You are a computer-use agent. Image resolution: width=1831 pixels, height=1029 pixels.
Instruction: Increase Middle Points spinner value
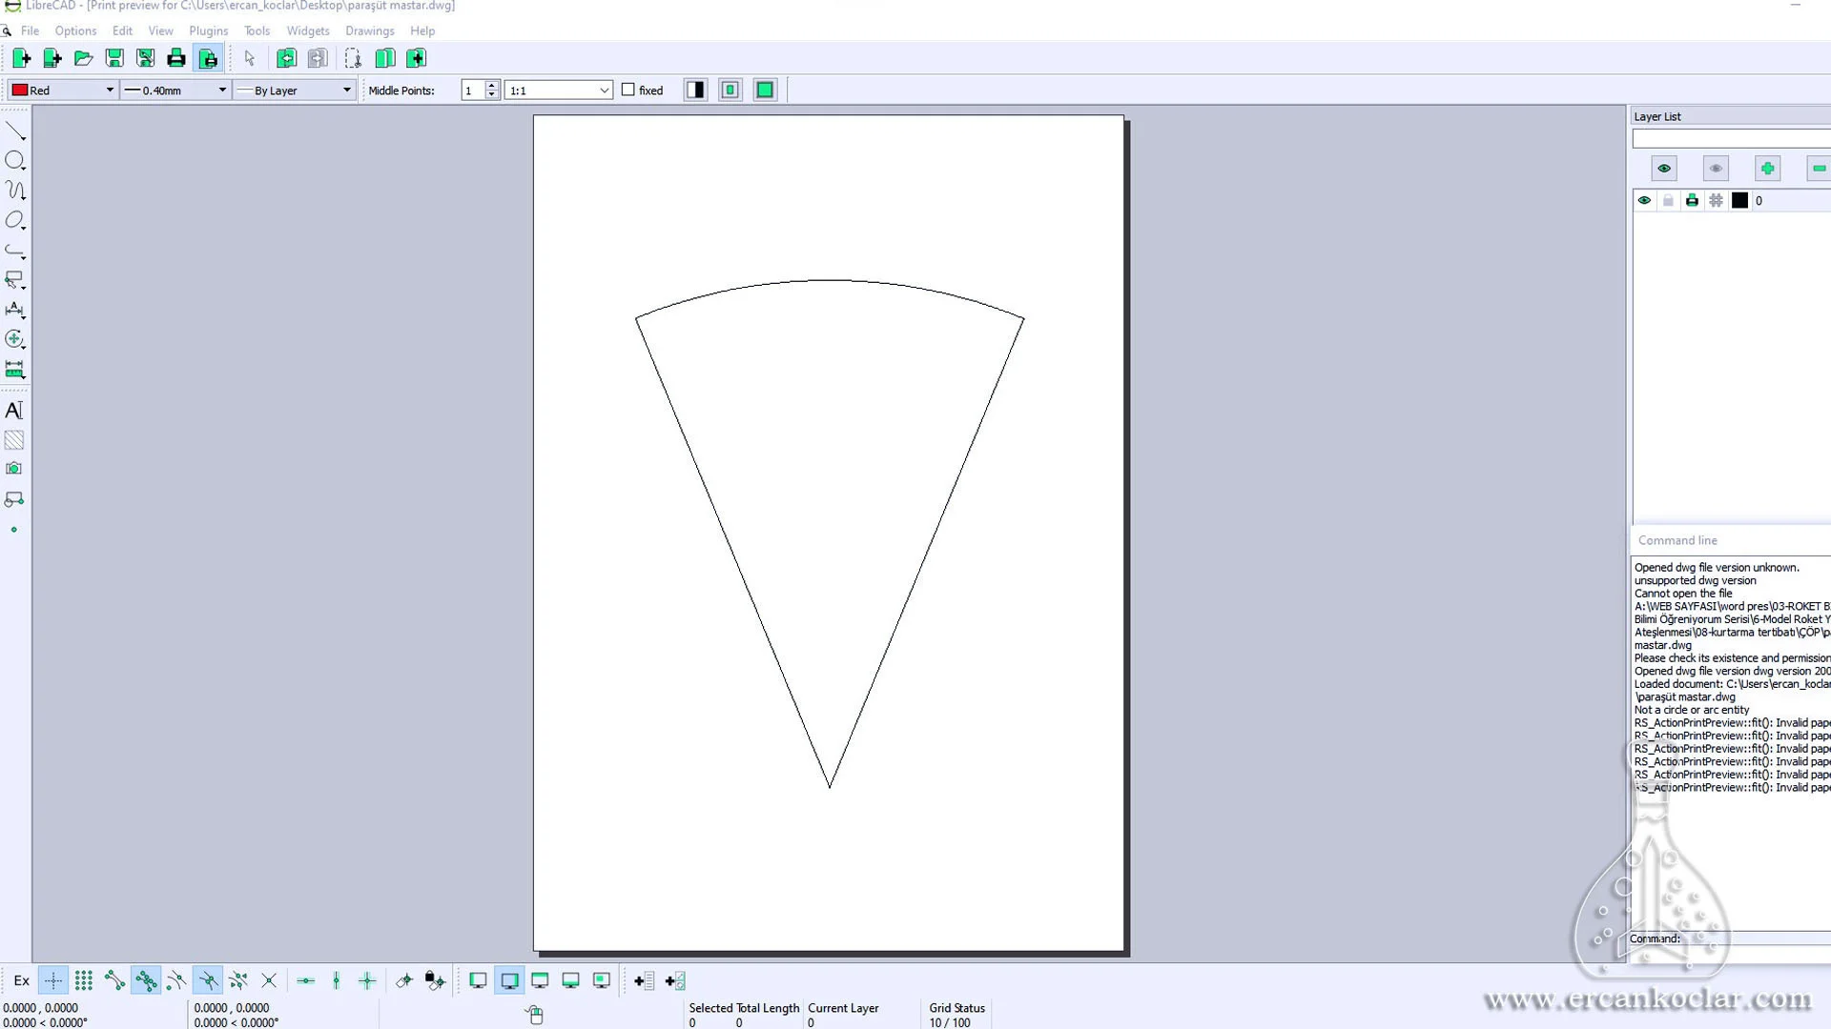point(492,86)
